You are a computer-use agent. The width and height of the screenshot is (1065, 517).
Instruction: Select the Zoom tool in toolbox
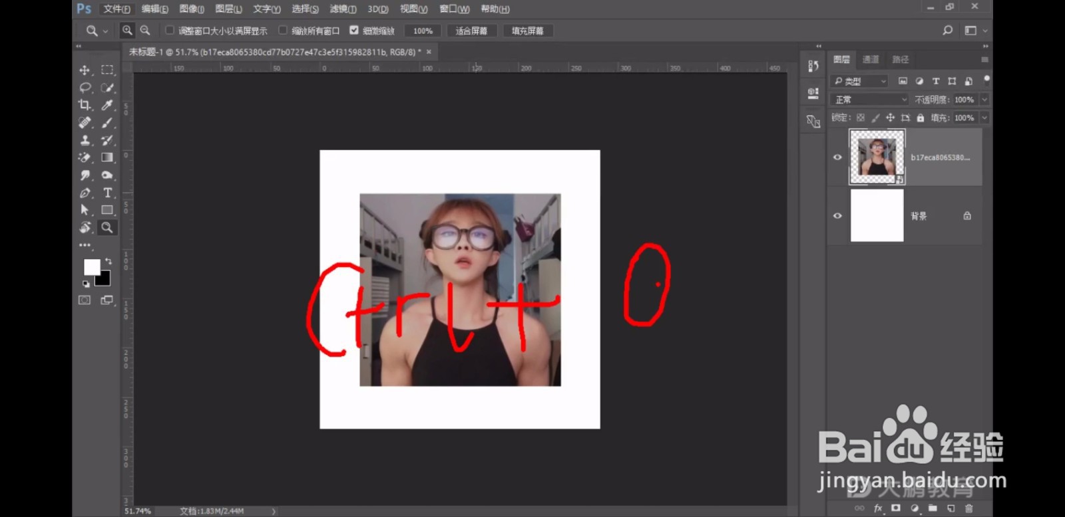click(x=106, y=227)
